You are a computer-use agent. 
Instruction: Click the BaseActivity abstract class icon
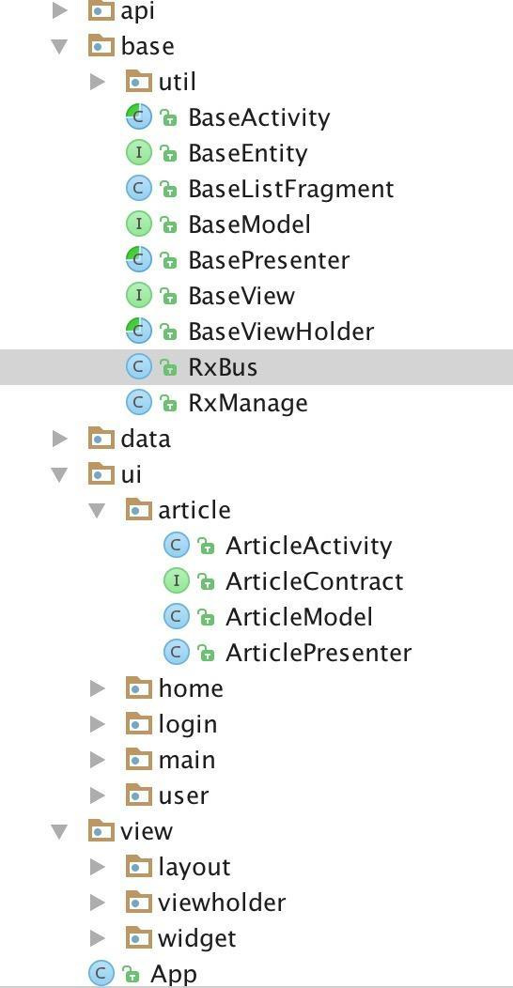click(x=139, y=117)
